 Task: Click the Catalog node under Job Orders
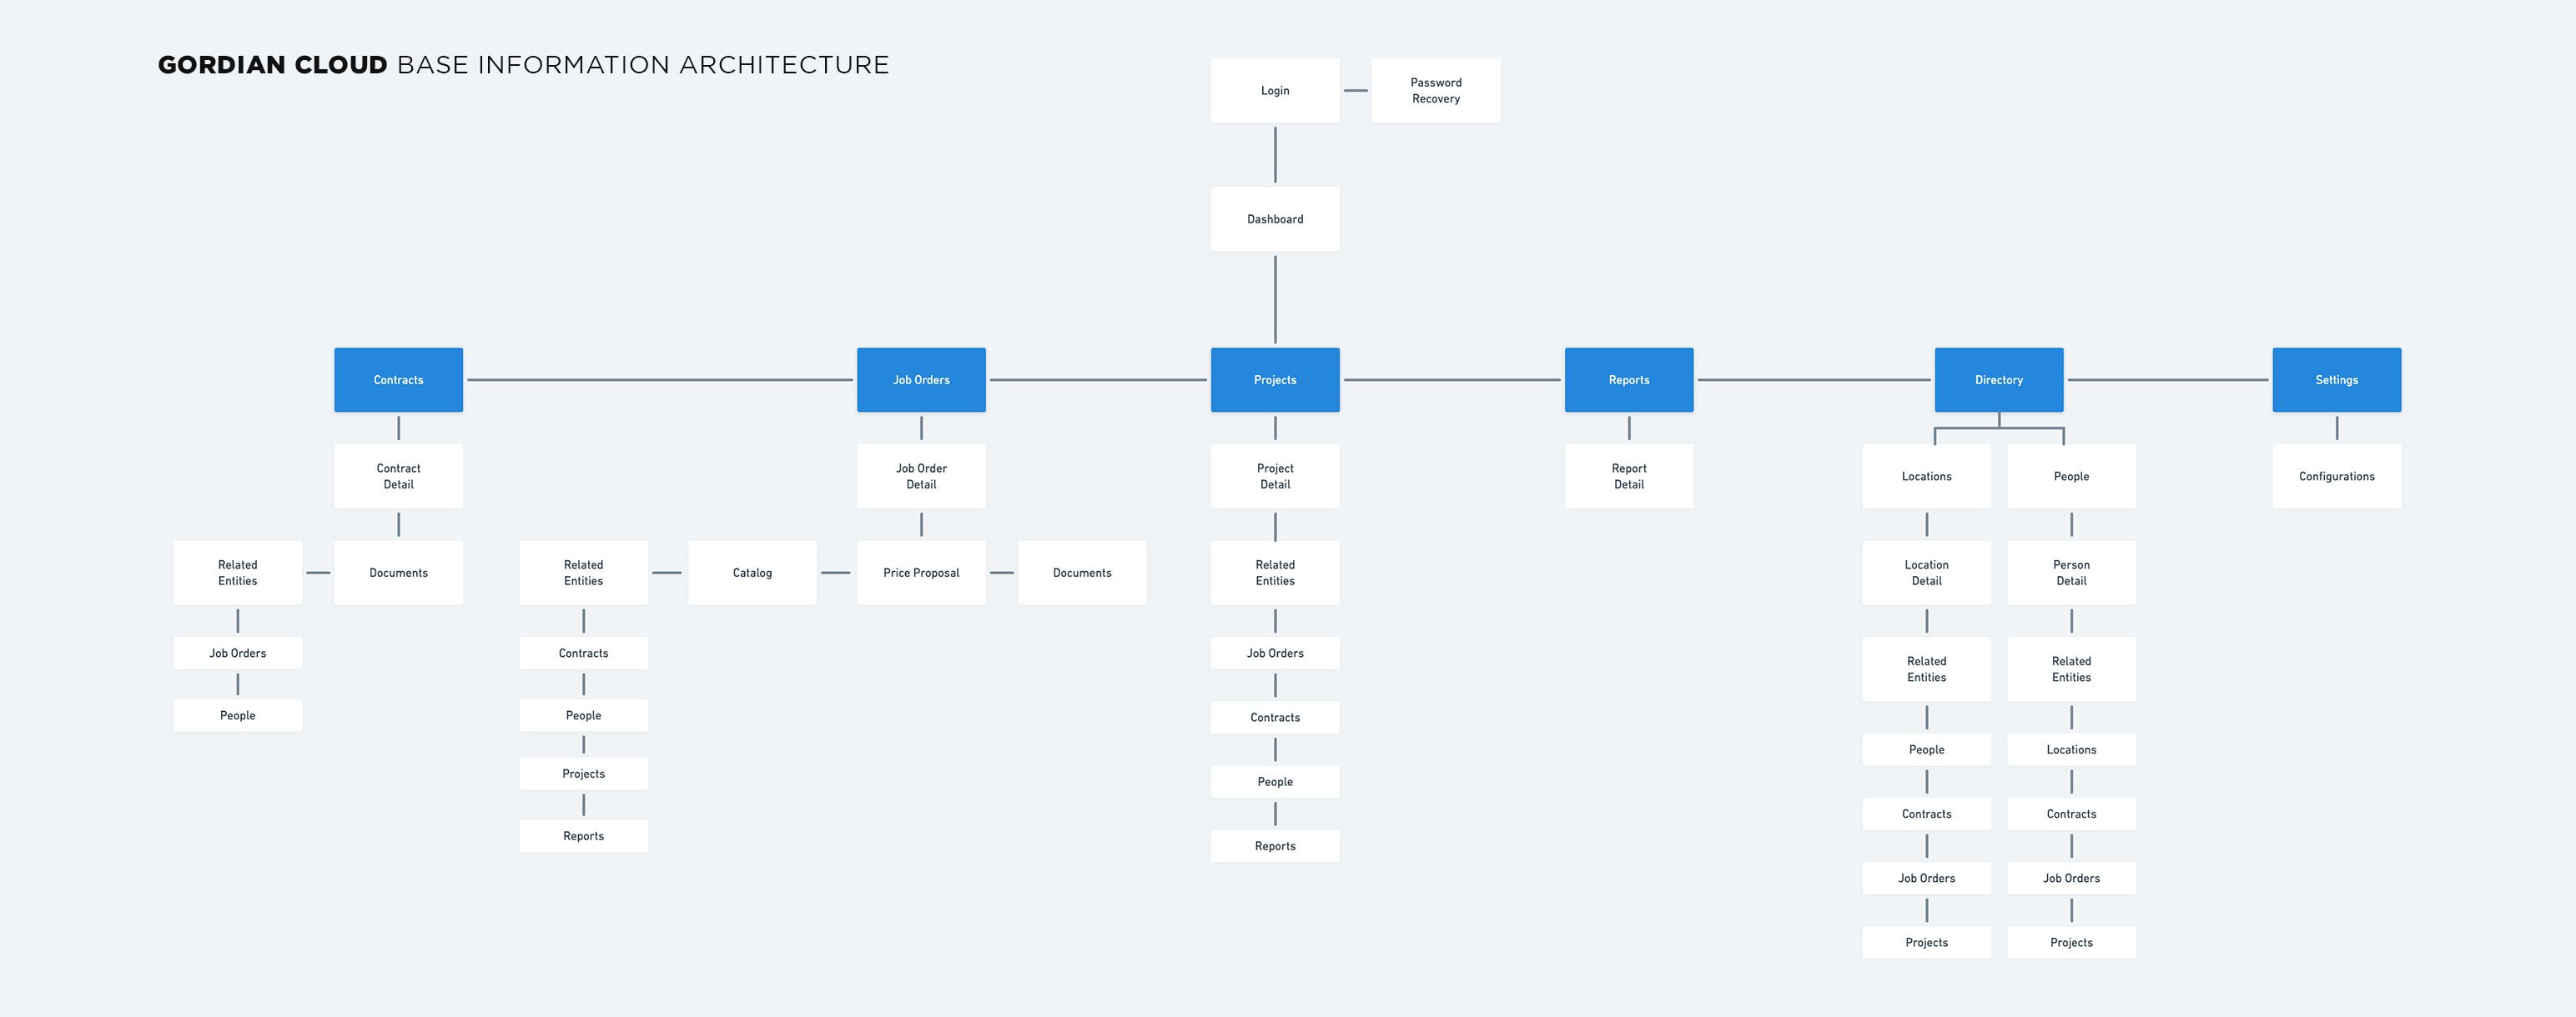(x=751, y=572)
